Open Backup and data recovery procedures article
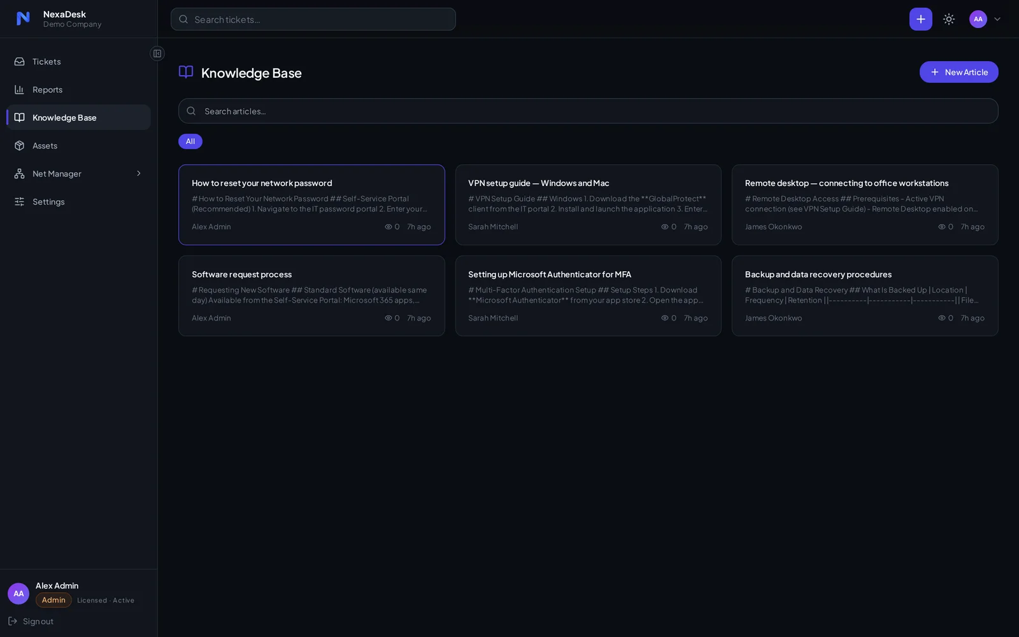Screen dimensions: 1019x637 (x=865, y=296)
